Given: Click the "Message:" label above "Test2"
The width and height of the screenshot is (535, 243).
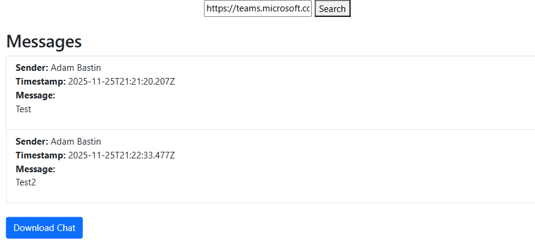Looking at the screenshot, I should [x=35, y=169].
